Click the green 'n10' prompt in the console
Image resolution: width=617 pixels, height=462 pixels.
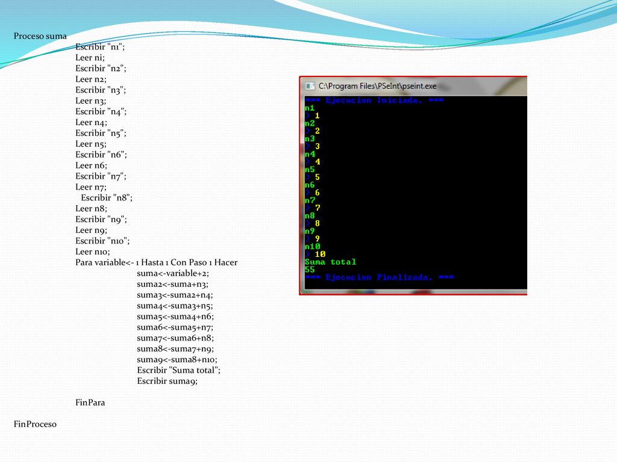tap(313, 247)
